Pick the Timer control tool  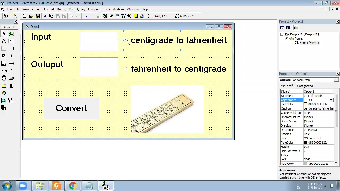click(x=4, y=78)
